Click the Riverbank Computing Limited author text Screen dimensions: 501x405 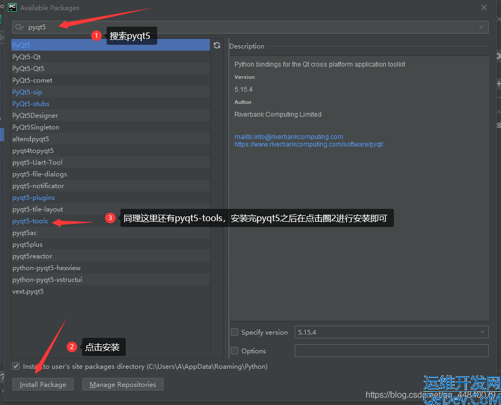278,115
